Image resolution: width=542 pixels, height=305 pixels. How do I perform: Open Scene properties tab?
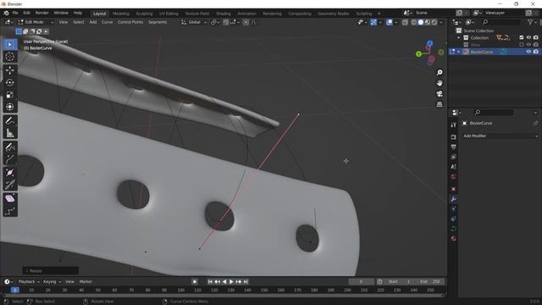[454, 167]
